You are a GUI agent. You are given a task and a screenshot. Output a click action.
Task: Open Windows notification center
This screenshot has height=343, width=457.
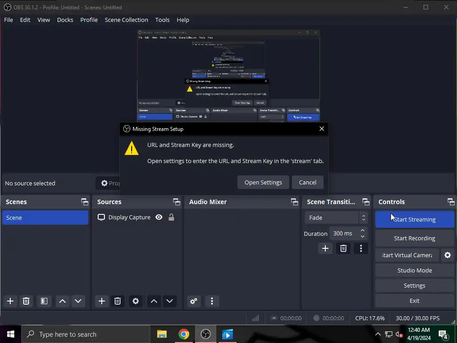click(x=443, y=335)
